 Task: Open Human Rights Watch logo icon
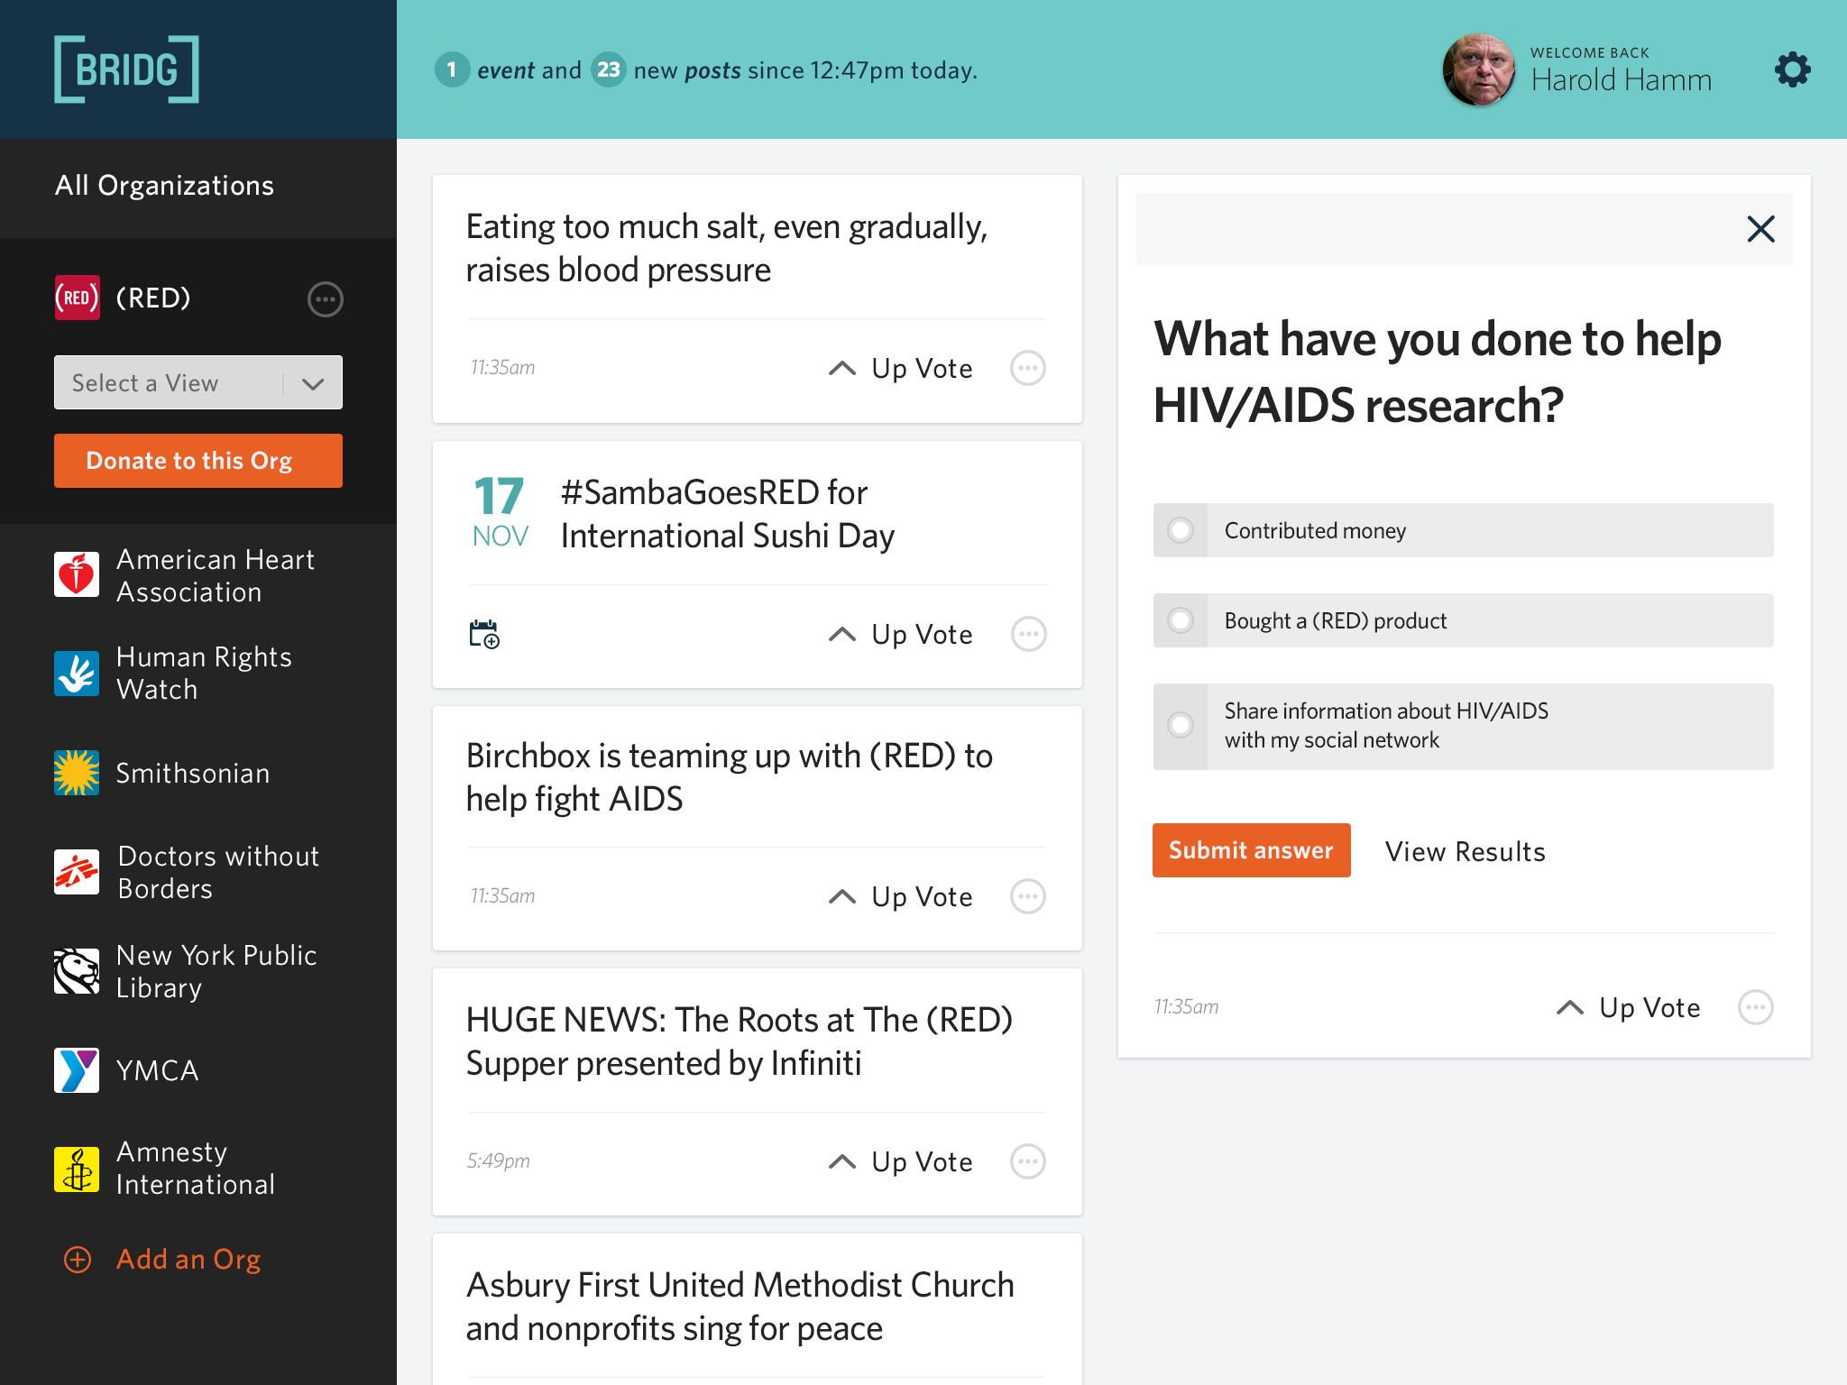pyautogui.click(x=77, y=674)
